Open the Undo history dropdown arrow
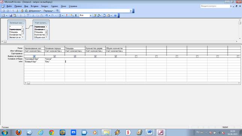 point(49,15)
